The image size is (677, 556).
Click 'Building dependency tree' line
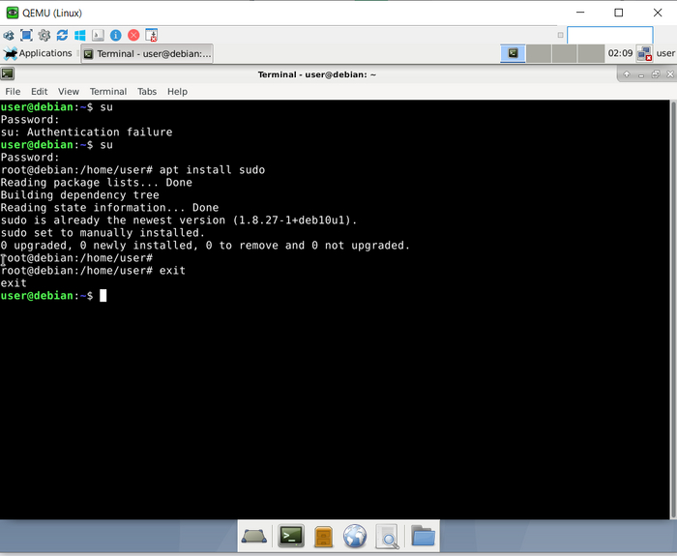click(x=80, y=195)
